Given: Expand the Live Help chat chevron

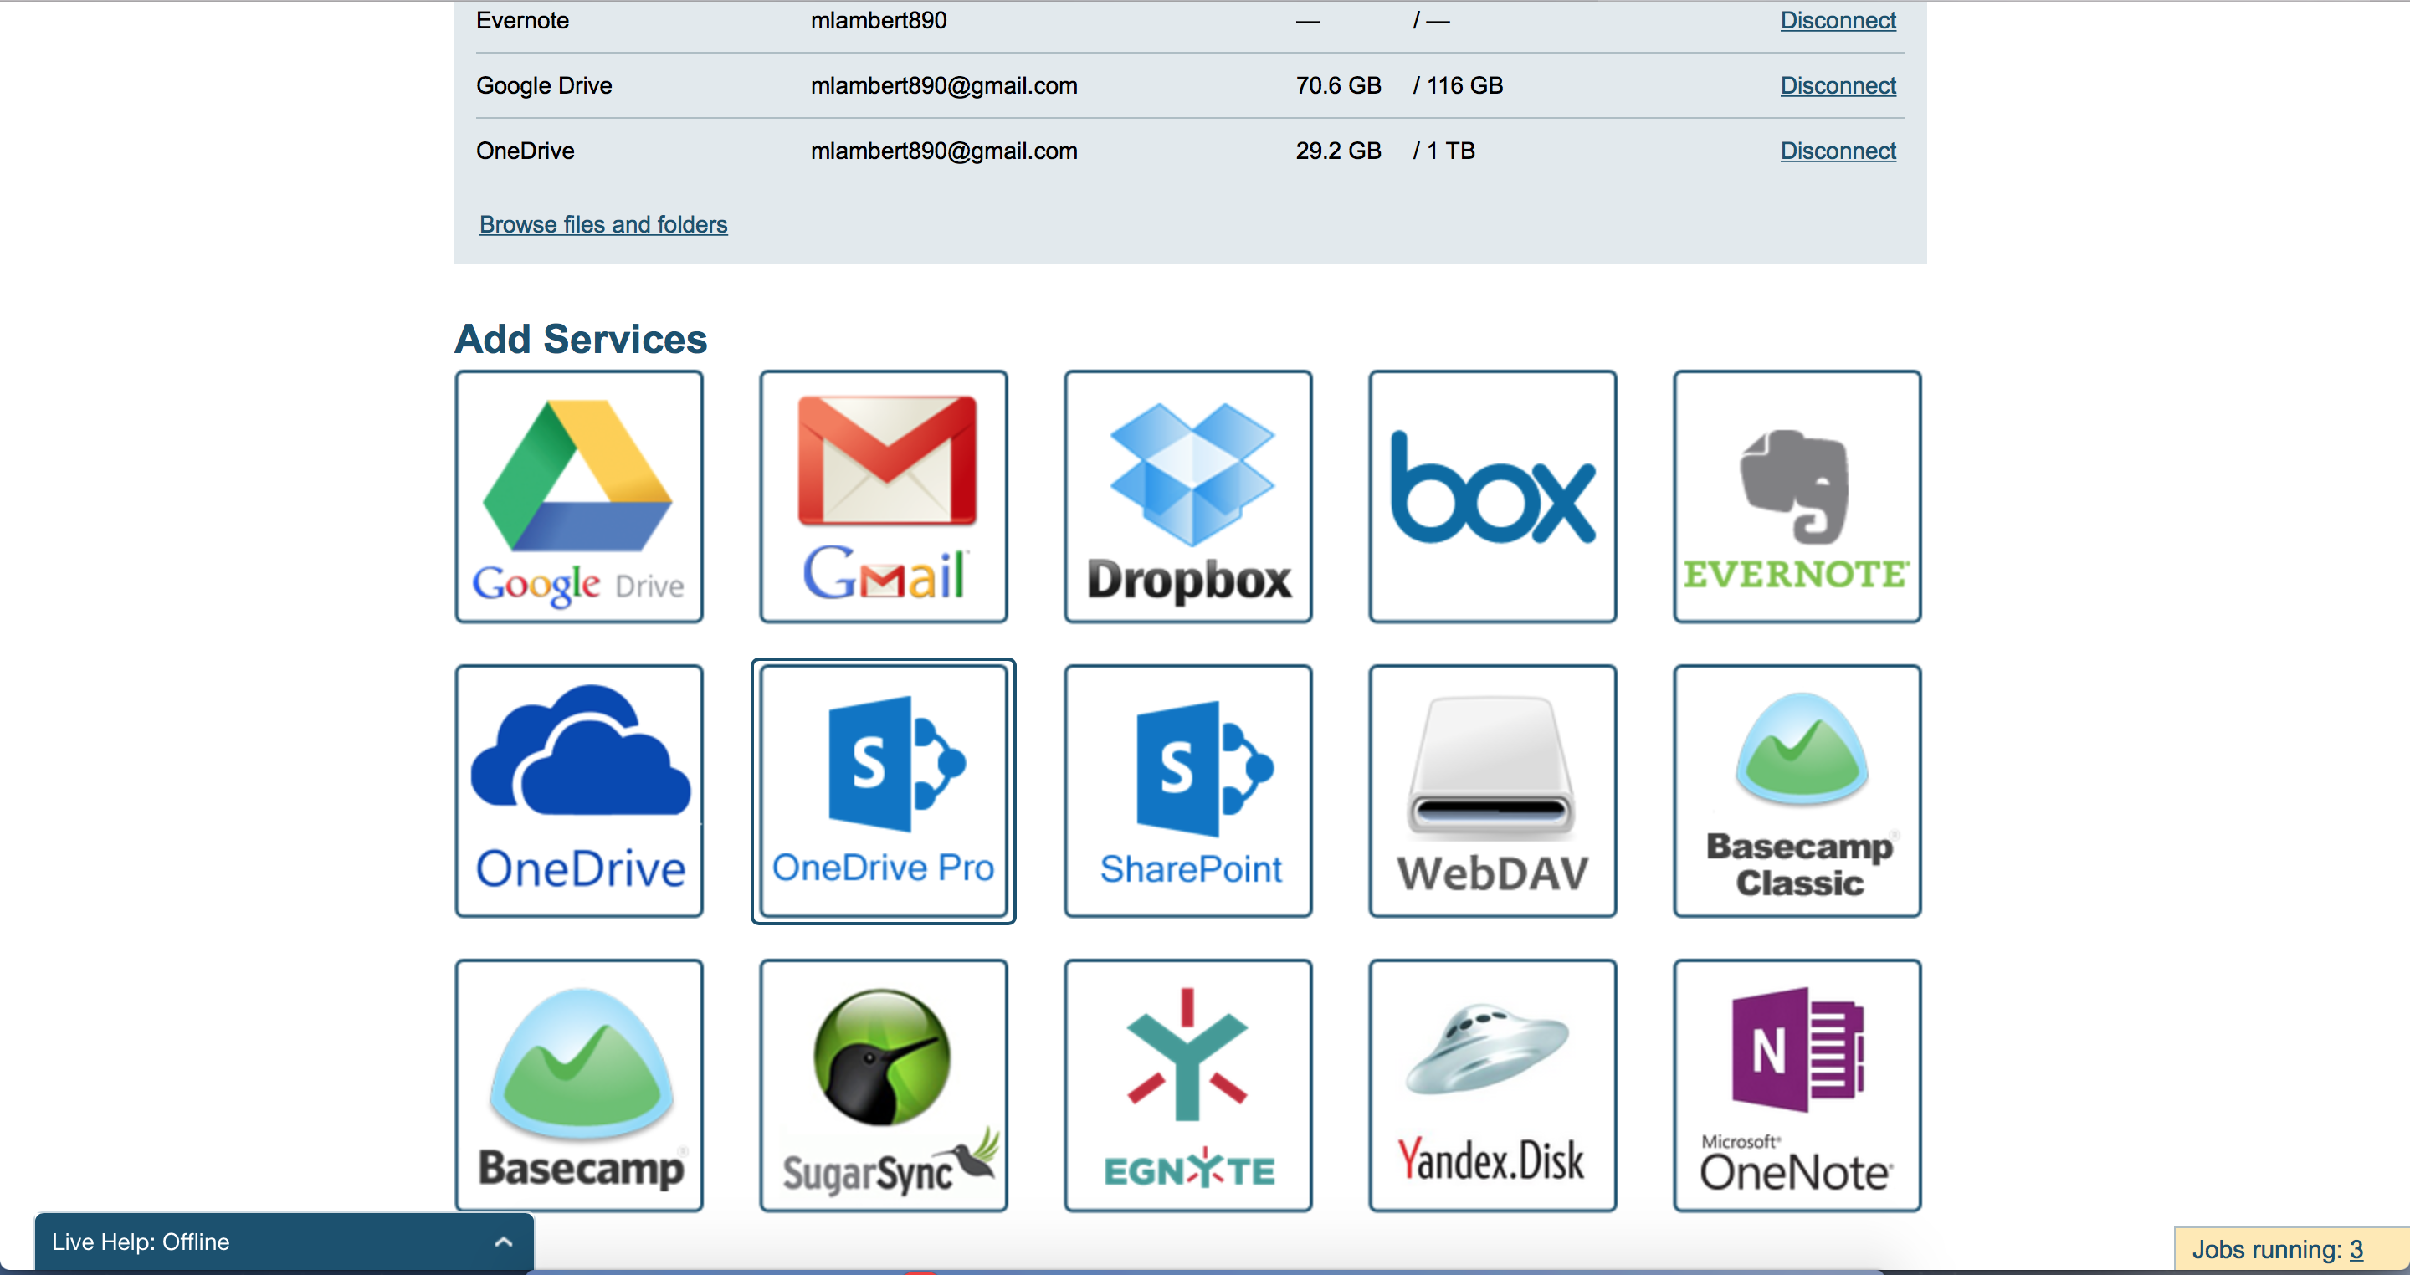Looking at the screenshot, I should point(503,1242).
